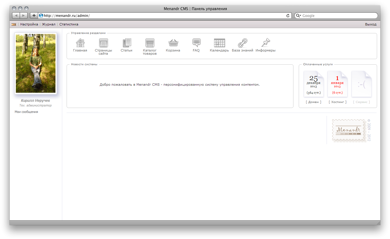Click the small panel icon before Настройка
This screenshot has width=390, height=239.
point(13,24)
